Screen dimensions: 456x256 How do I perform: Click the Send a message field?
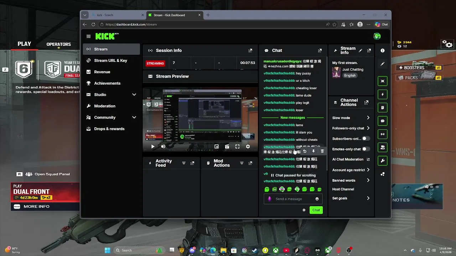coord(292,199)
